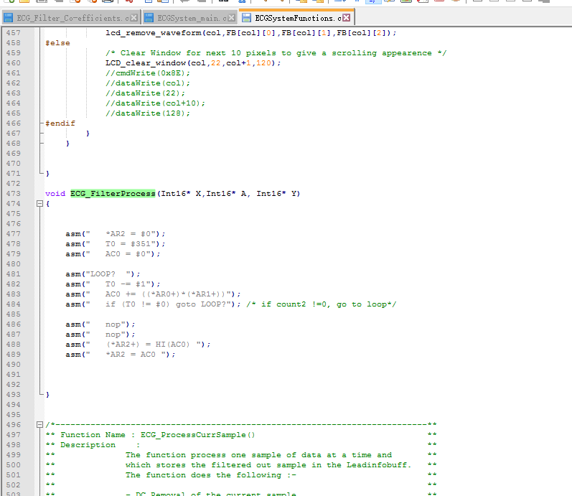Click the save-state icon on ECGSystemFunctions.c tab

[x=247, y=17]
